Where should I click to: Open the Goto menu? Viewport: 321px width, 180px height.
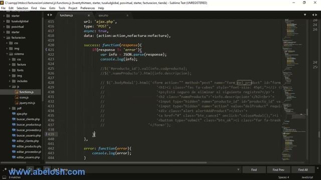(52, 8)
